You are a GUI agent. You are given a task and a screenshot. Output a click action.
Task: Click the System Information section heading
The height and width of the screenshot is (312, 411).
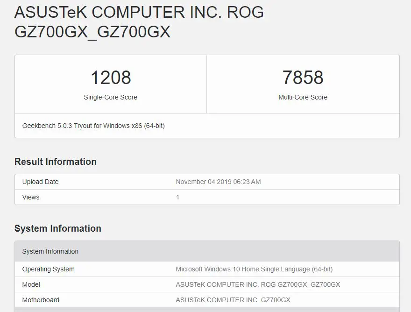pyautogui.click(x=57, y=228)
